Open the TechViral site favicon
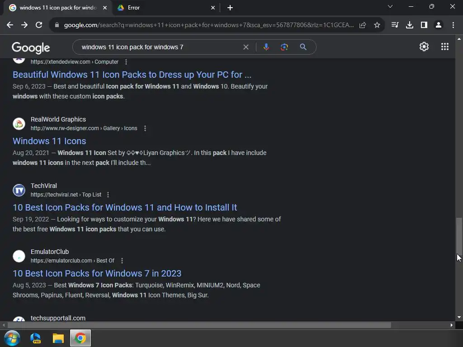 coord(19,190)
